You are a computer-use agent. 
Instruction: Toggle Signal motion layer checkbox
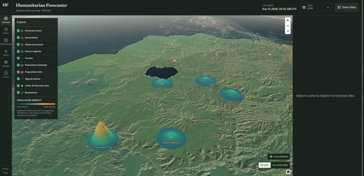click(19, 79)
